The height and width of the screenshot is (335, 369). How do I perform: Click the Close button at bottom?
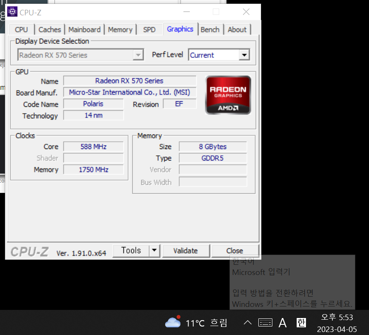tap(235, 251)
